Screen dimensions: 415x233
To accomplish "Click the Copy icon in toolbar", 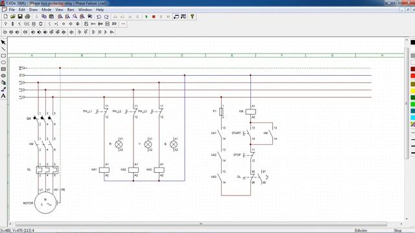I will [44, 17].
